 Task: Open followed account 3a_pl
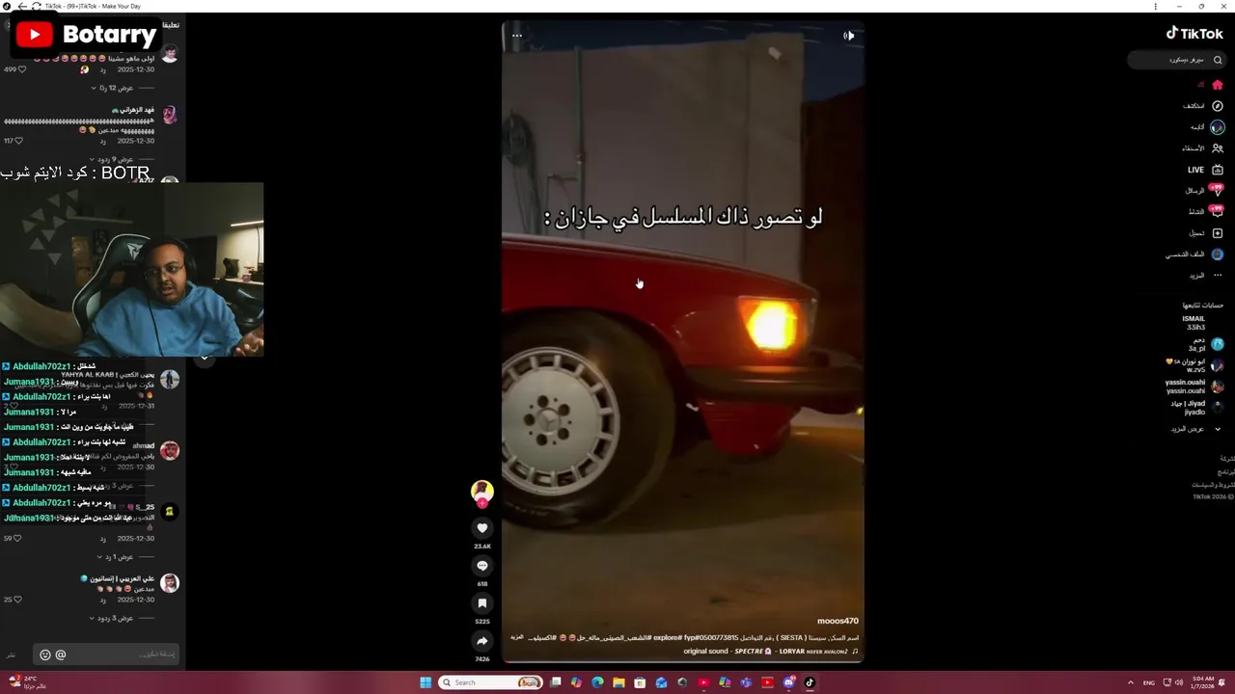coord(1204,344)
